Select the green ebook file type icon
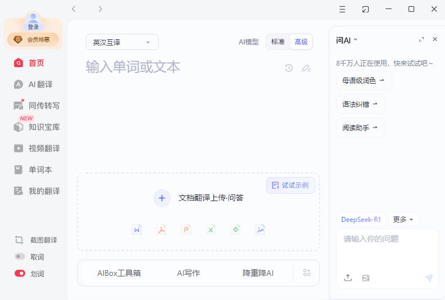This screenshot has height=300, width=445. [x=236, y=230]
